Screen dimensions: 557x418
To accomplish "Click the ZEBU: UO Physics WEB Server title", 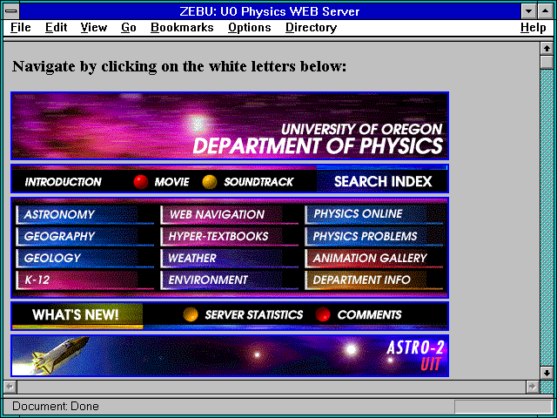I will (x=270, y=11).
